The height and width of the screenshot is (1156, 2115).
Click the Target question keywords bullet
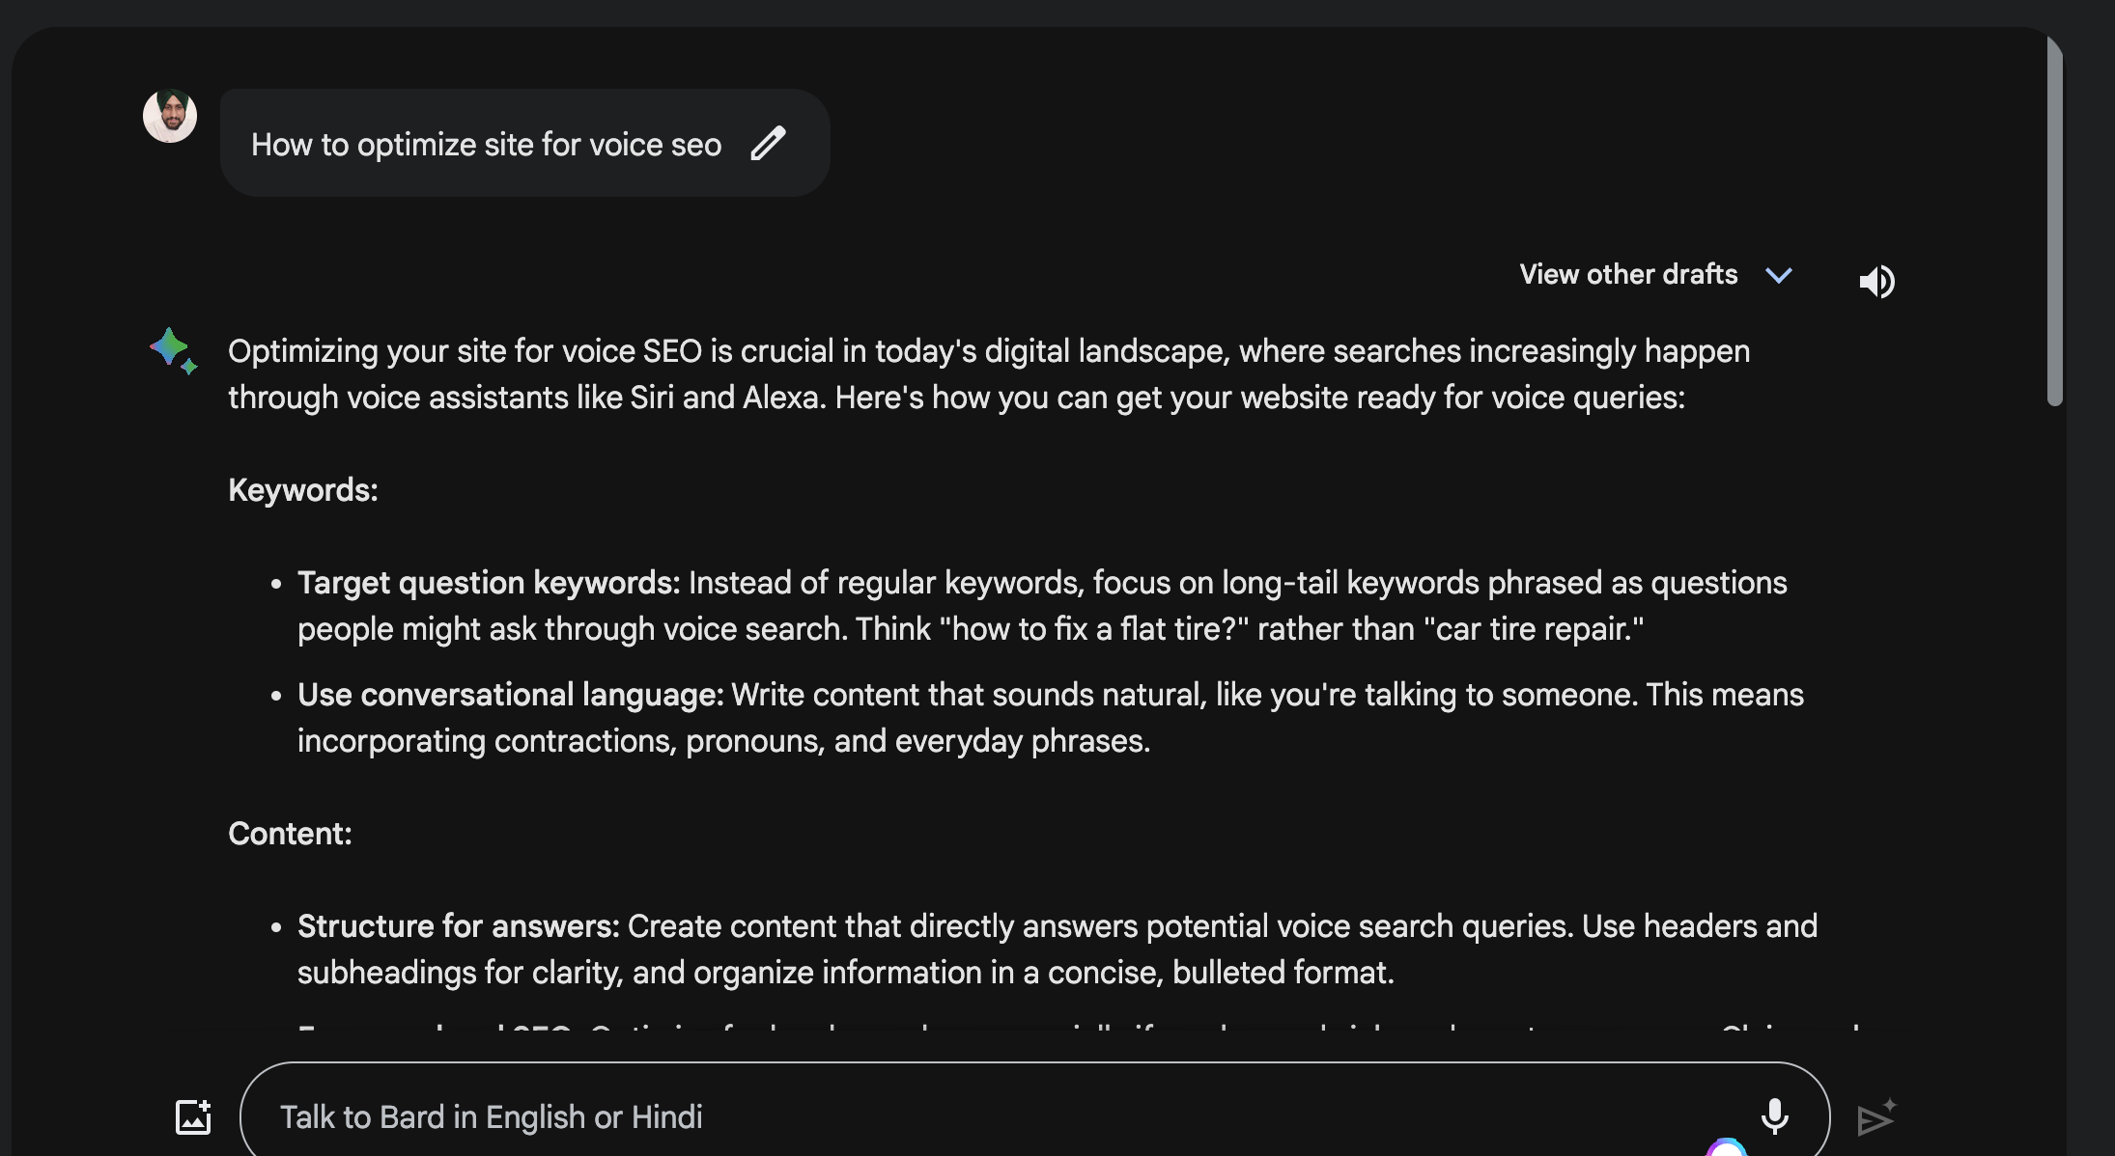tap(489, 583)
